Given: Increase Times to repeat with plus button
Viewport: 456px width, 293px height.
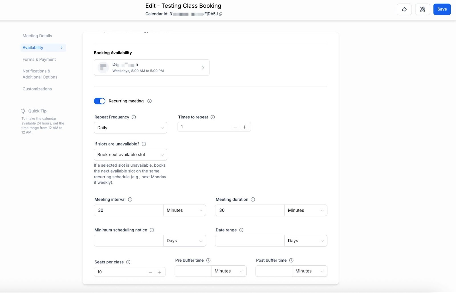Looking at the screenshot, I should coord(244,127).
